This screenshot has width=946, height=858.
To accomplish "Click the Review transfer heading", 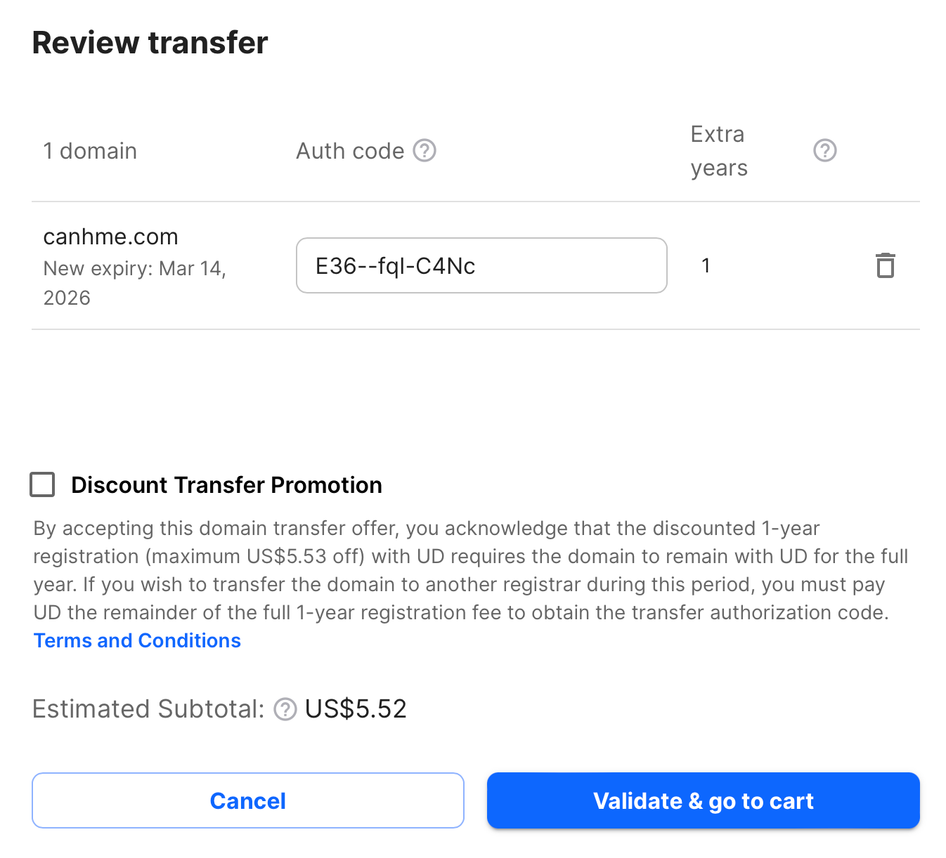I will click(x=150, y=43).
